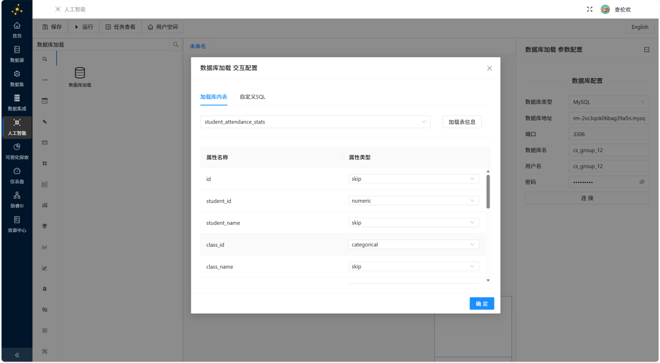The width and height of the screenshot is (660, 363).
Task: Collapse the 数据库加载 参数配置 panel
Action: 646,49
